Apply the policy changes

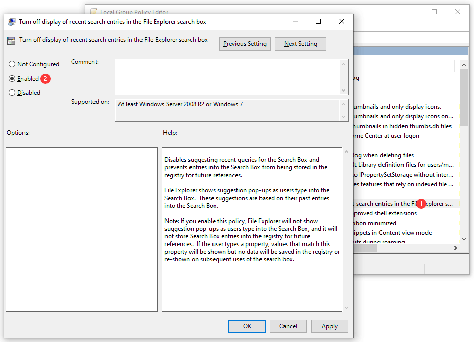tap(329, 326)
